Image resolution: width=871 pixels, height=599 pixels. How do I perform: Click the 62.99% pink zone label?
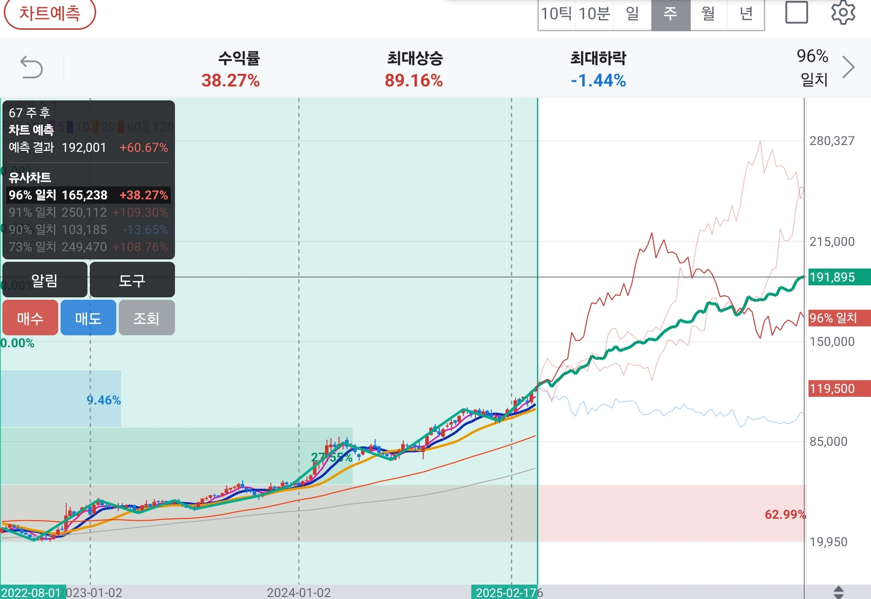pos(785,514)
